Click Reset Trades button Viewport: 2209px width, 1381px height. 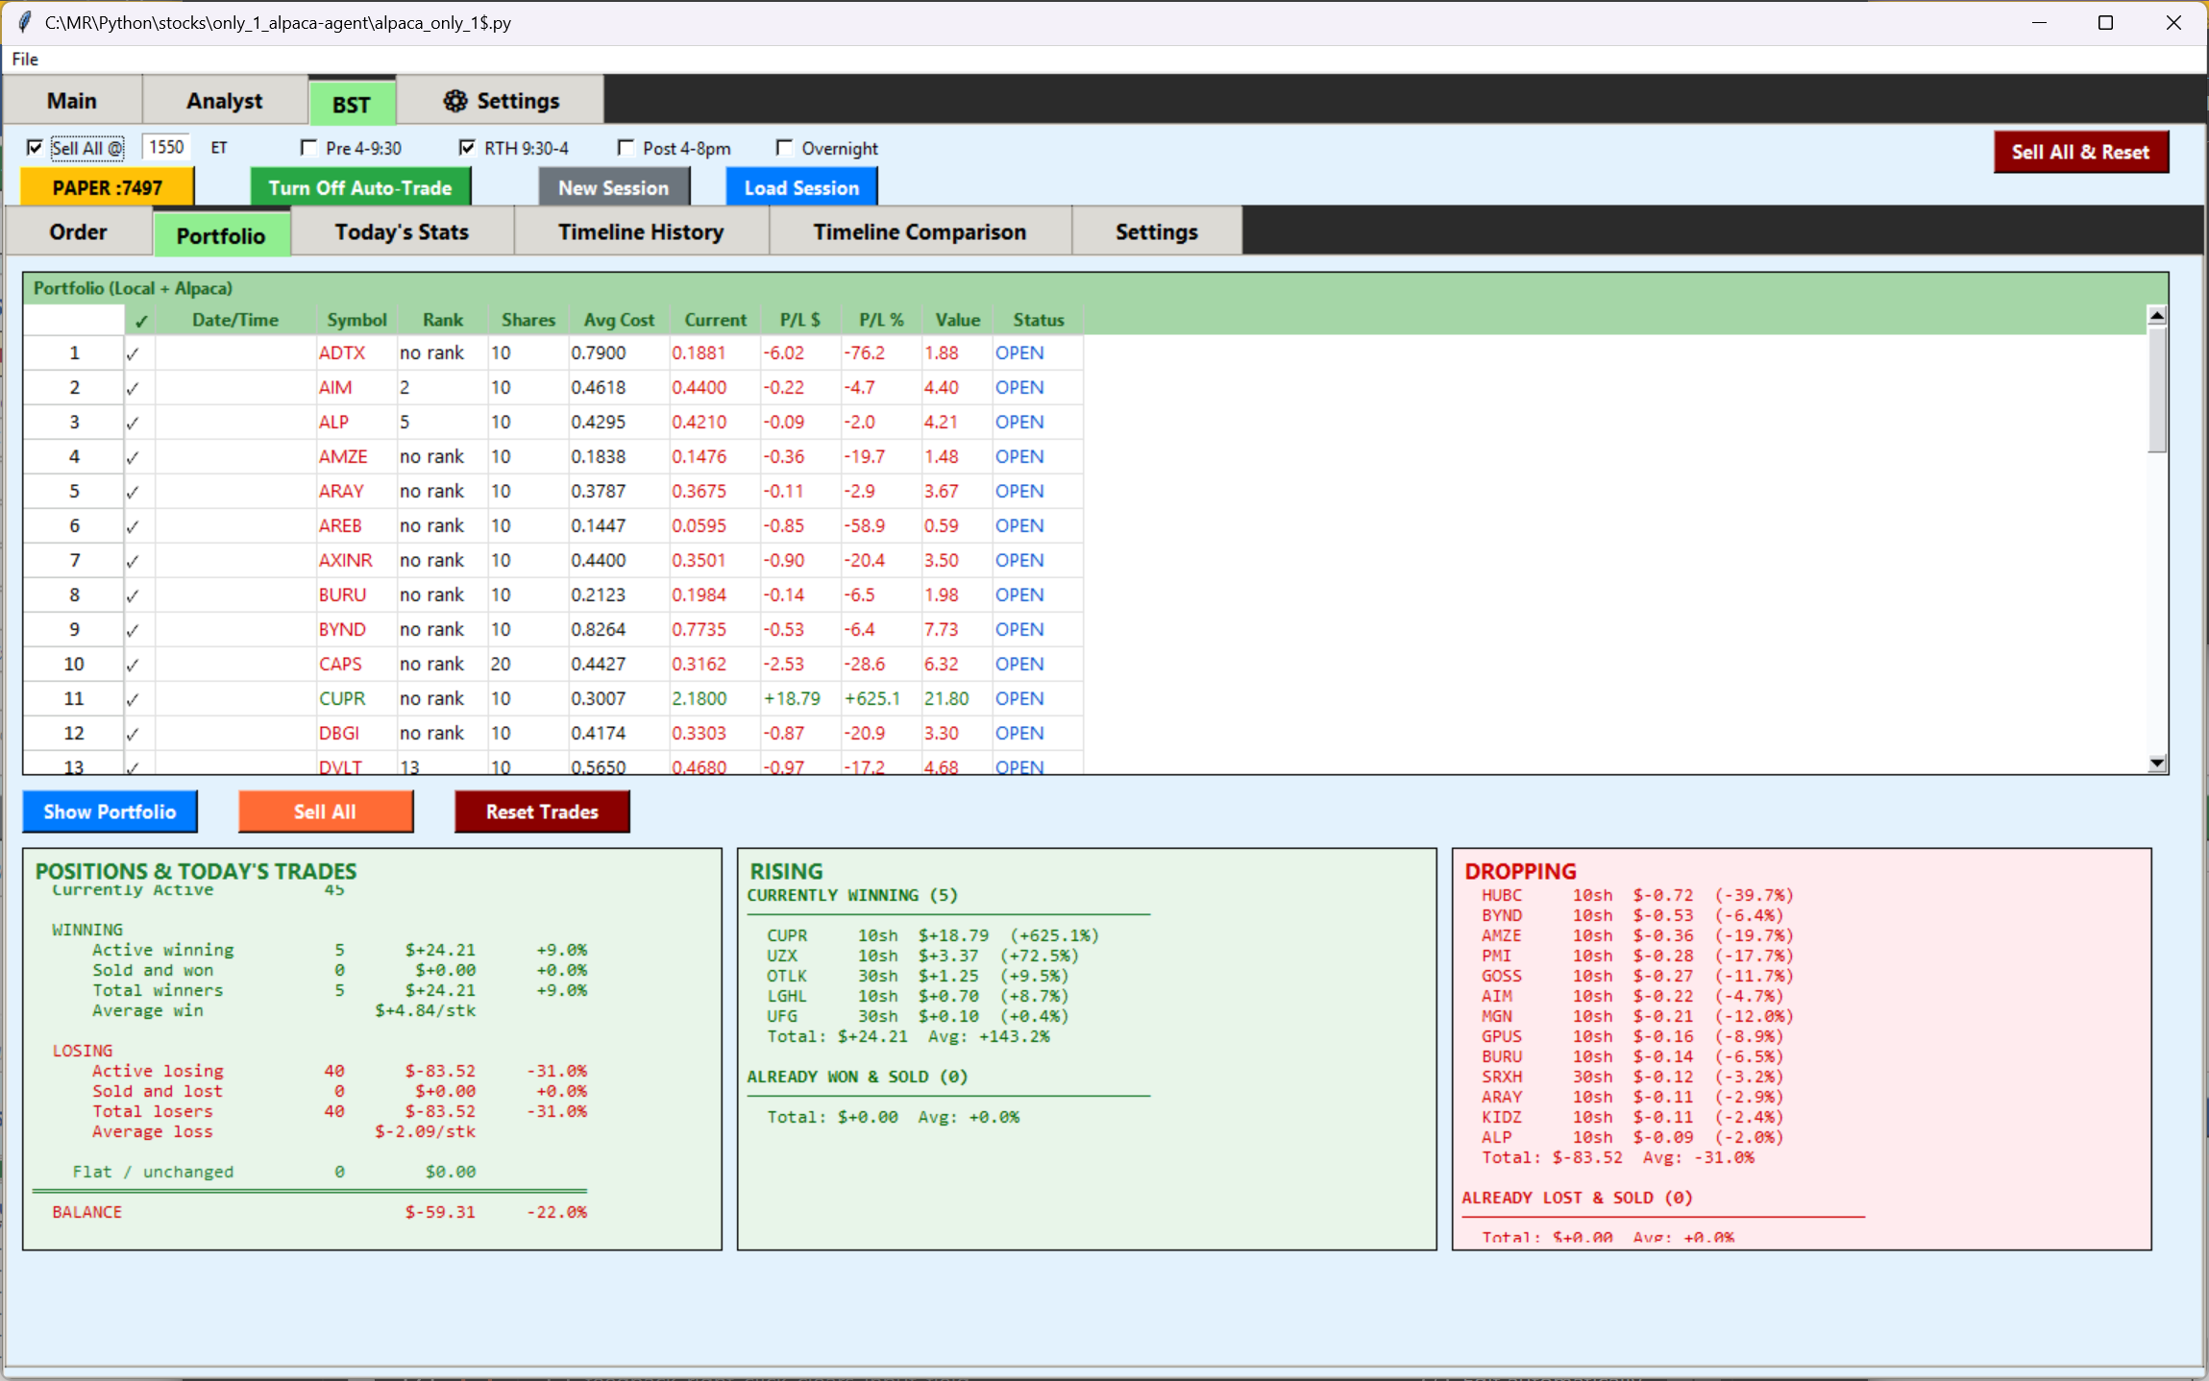click(x=542, y=812)
